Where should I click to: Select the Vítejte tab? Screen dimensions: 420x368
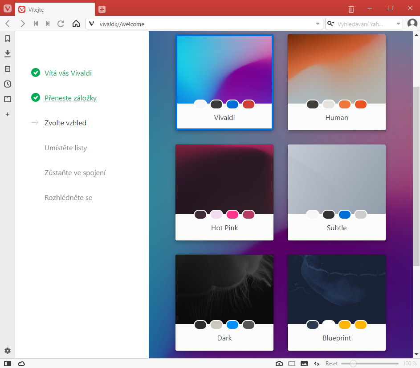(55, 10)
